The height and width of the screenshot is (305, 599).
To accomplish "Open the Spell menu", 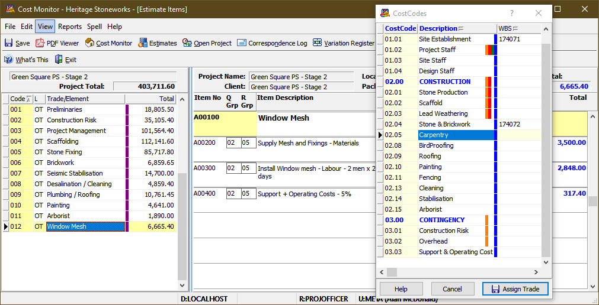I will (94, 27).
